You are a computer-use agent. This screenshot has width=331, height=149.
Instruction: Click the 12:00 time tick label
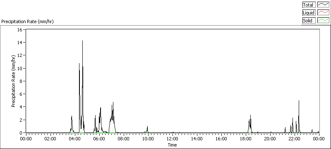[x=172, y=139]
